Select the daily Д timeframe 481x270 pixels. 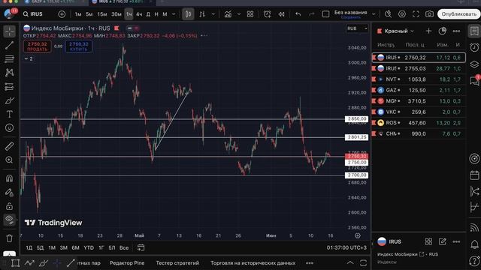click(x=149, y=14)
